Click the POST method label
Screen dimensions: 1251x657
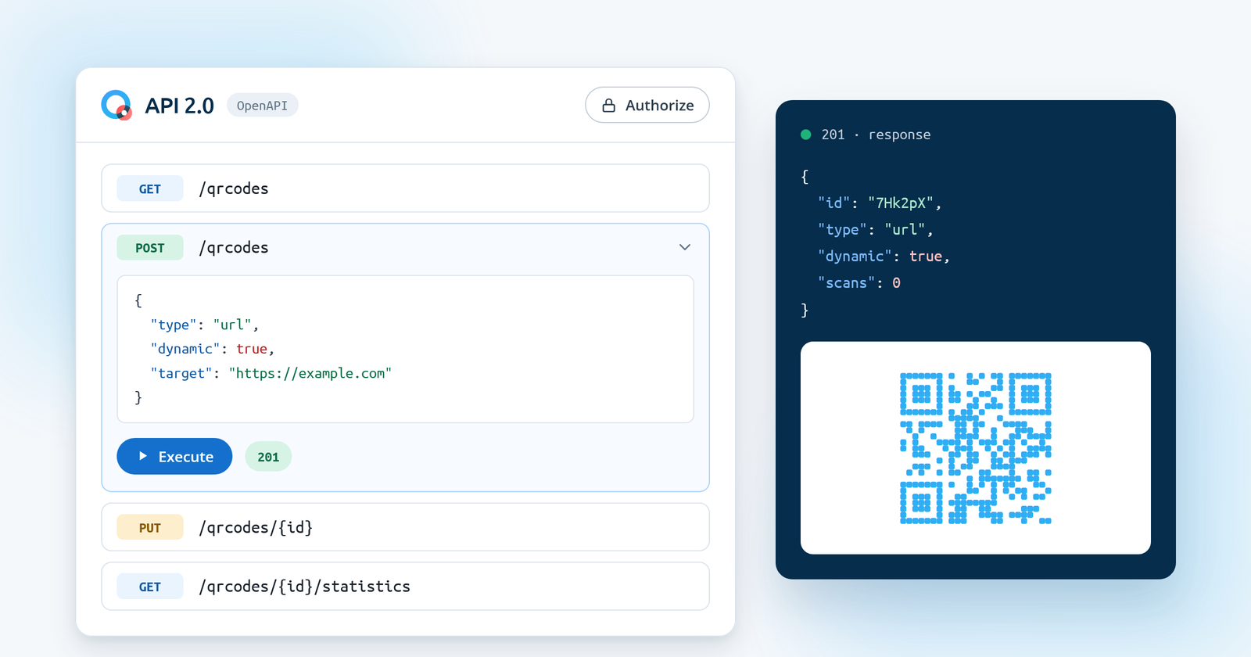pos(150,248)
